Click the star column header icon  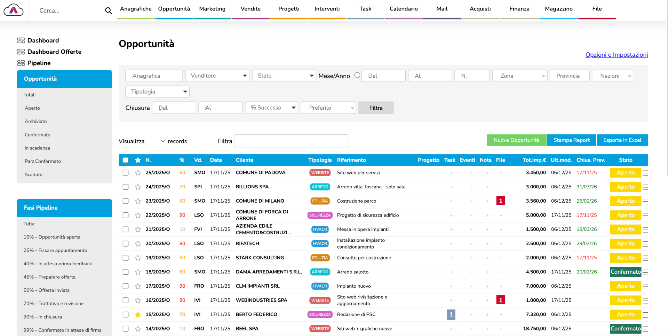pyautogui.click(x=138, y=160)
